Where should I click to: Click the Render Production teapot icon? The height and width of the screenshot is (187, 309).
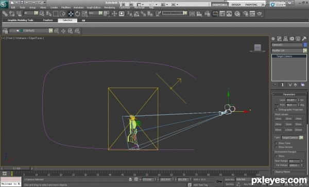point(260,13)
